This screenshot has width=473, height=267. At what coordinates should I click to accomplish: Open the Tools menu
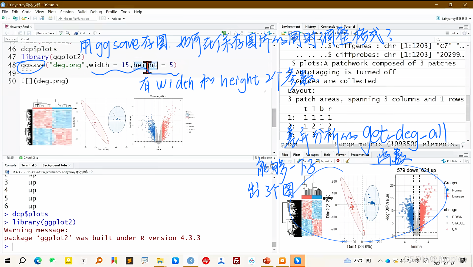(125, 12)
